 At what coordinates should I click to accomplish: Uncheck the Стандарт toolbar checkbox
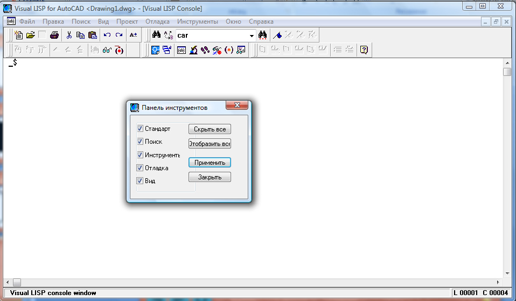(x=140, y=128)
